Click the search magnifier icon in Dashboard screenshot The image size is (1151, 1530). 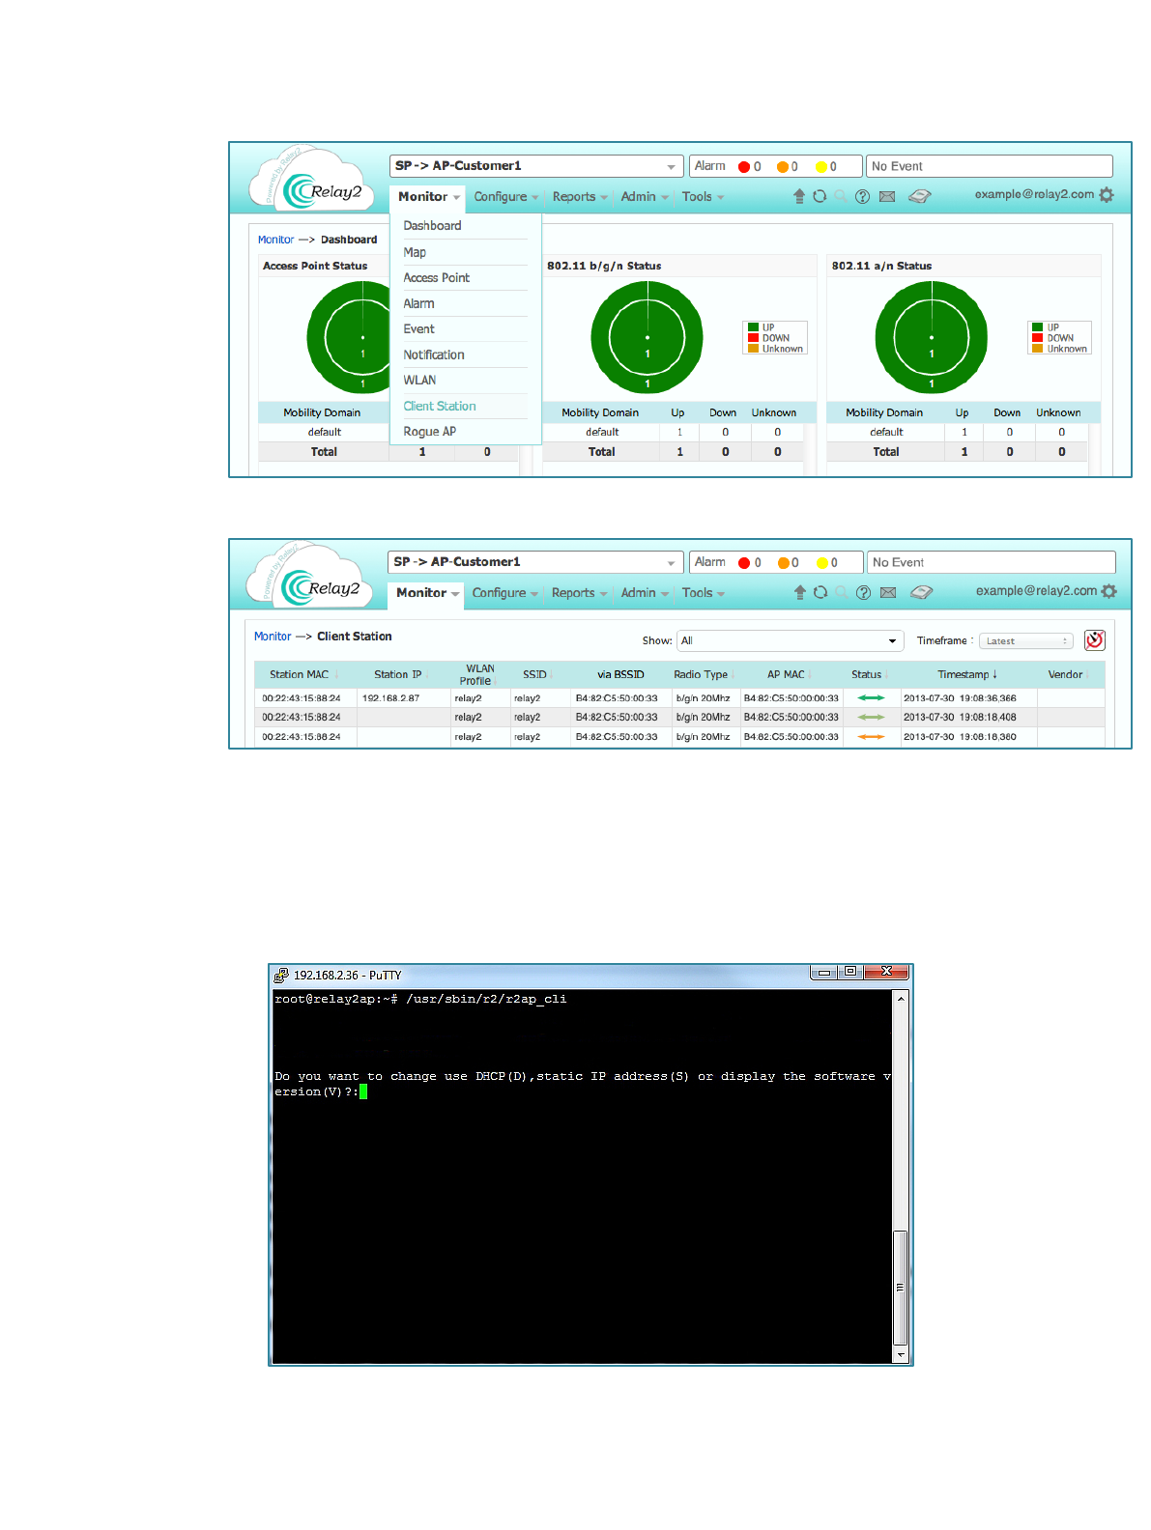[x=841, y=196]
